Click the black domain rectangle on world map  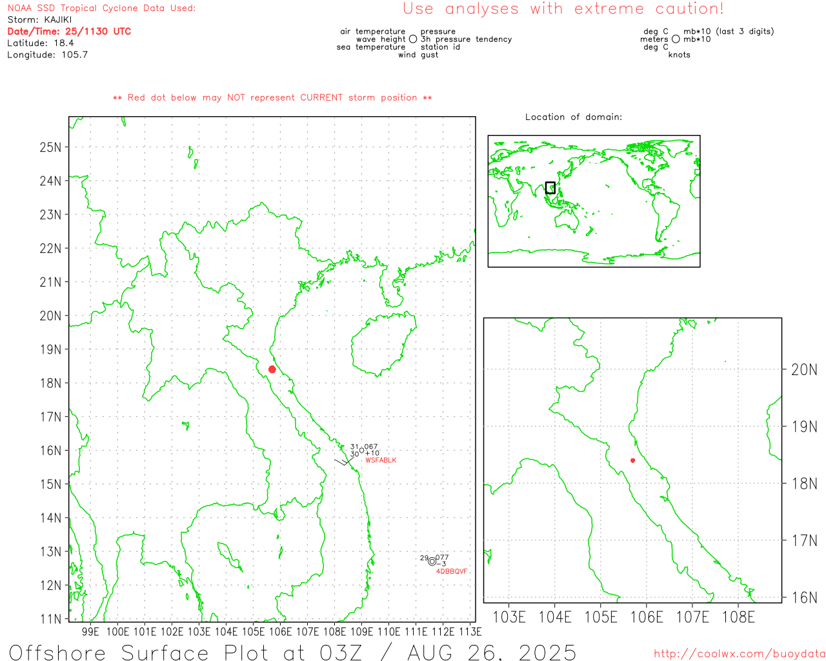550,188
